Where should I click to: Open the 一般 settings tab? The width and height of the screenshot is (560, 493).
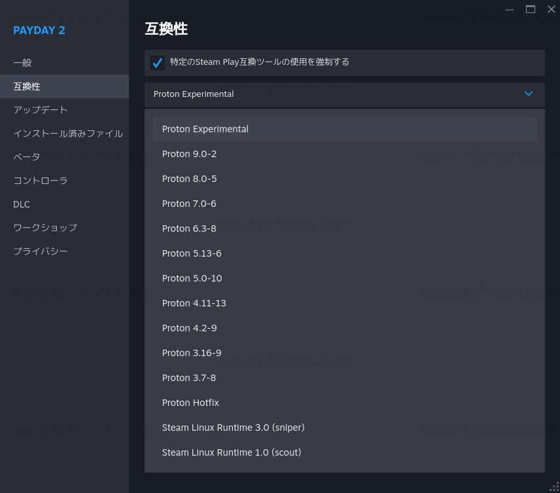[x=64, y=63]
